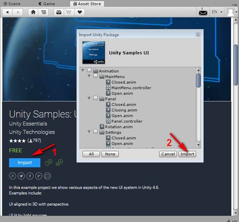The width and height of the screenshot is (239, 222).
Task: Open the Unity Essentials category link
Action: [x=28, y=124]
